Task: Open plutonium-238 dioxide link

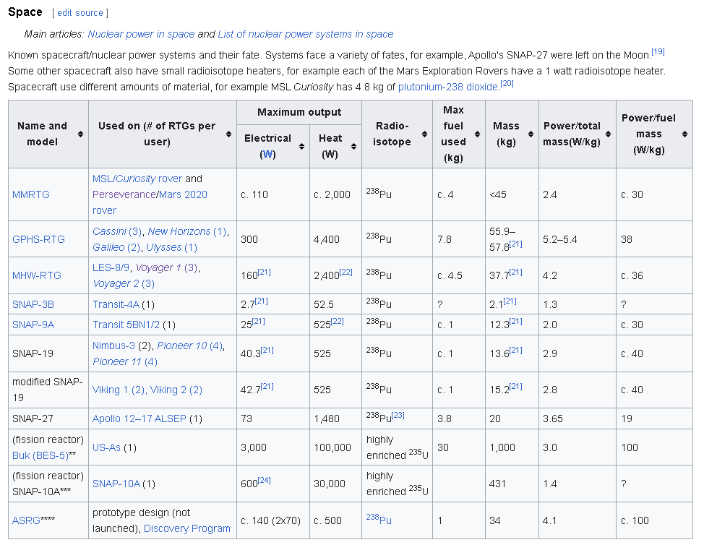Action: [448, 87]
